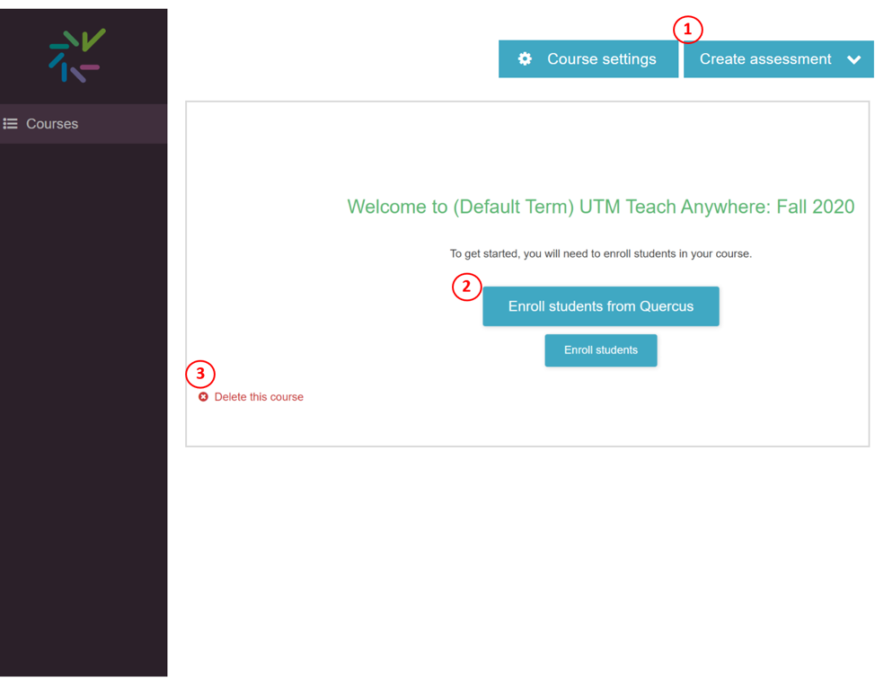Click the gear icon on Course settings
Screen dimensions: 875x681
[x=525, y=58]
